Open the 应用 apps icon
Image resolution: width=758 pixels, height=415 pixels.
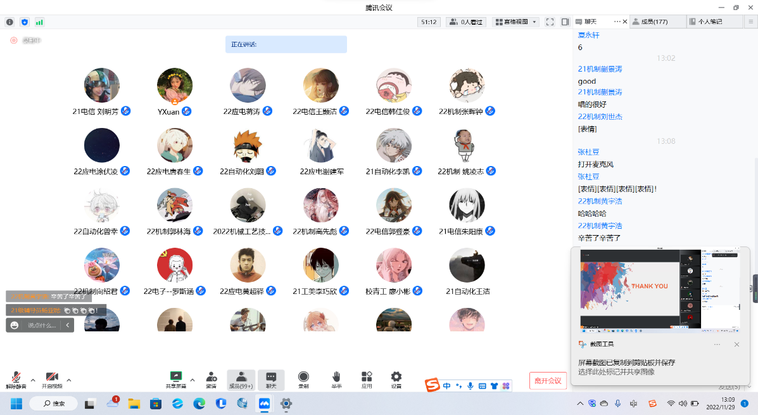(x=367, y=376)
